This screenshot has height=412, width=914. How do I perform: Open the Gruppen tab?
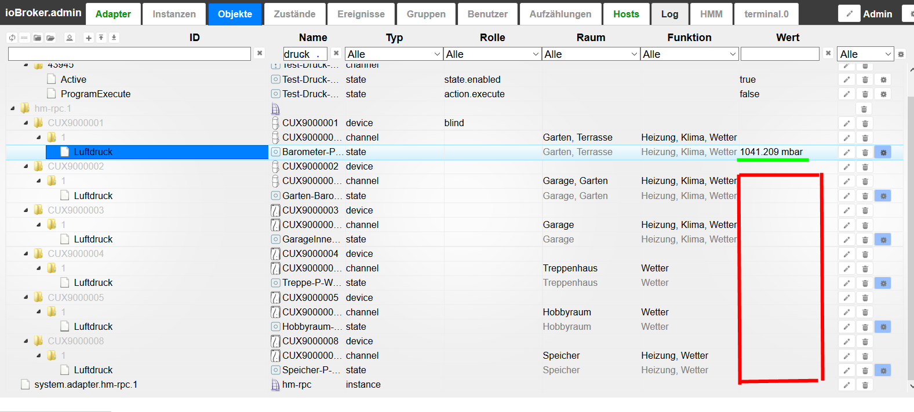[x=426, y=14]
